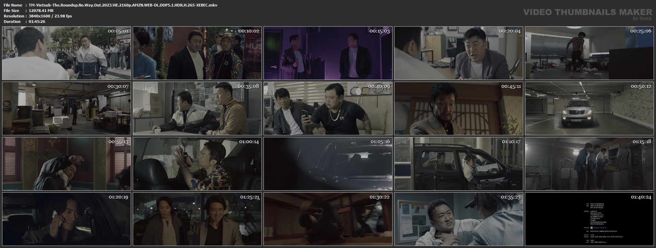The image size is (656, 248).
Task: Click the file name ending in XEBEC.mkv
Action: click(123, 5)
